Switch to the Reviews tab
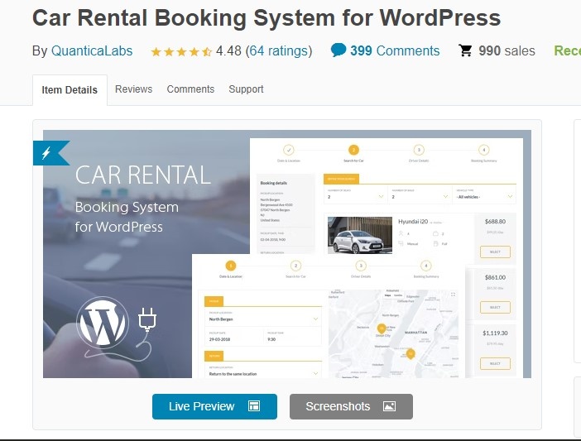 (x=133, y=89)
